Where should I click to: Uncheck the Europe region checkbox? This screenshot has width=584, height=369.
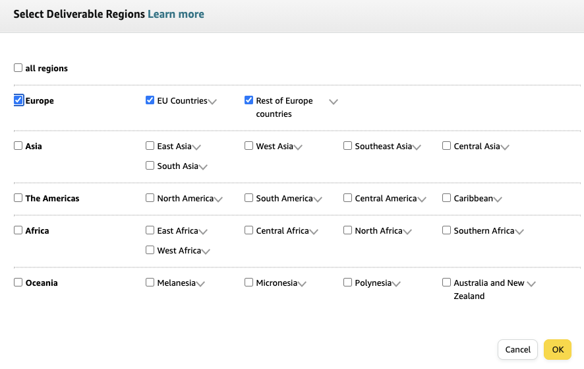coord(18,100)
